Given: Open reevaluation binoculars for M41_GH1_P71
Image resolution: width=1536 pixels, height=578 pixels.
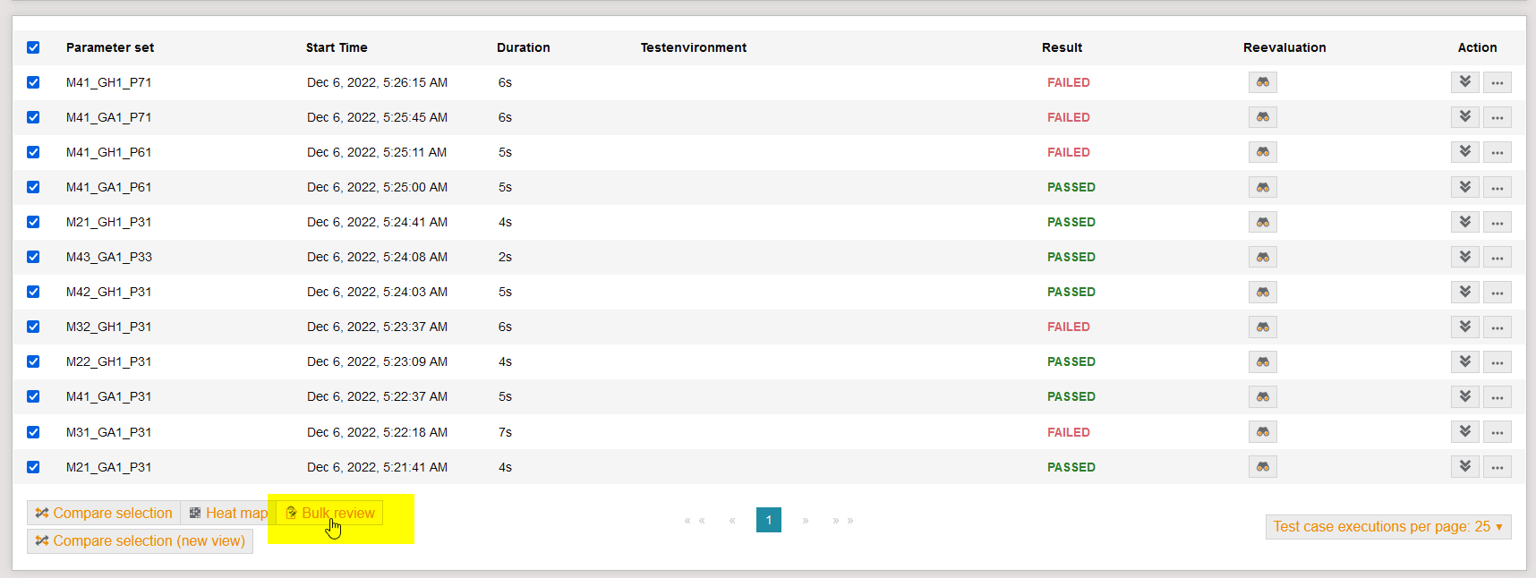Looking at the screenshot, I should pos(1262,81).
